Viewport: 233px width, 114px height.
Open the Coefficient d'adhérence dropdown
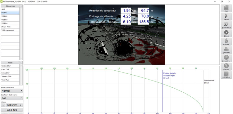[x=12, y=98]
